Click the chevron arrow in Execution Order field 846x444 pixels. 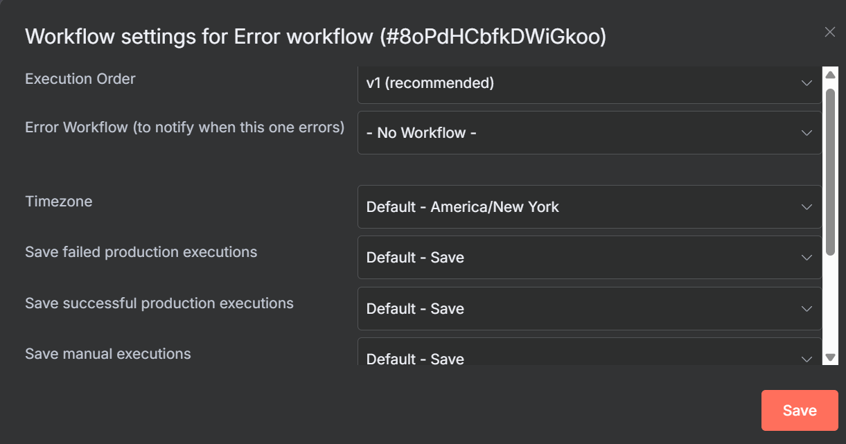[x=807, y=83]
